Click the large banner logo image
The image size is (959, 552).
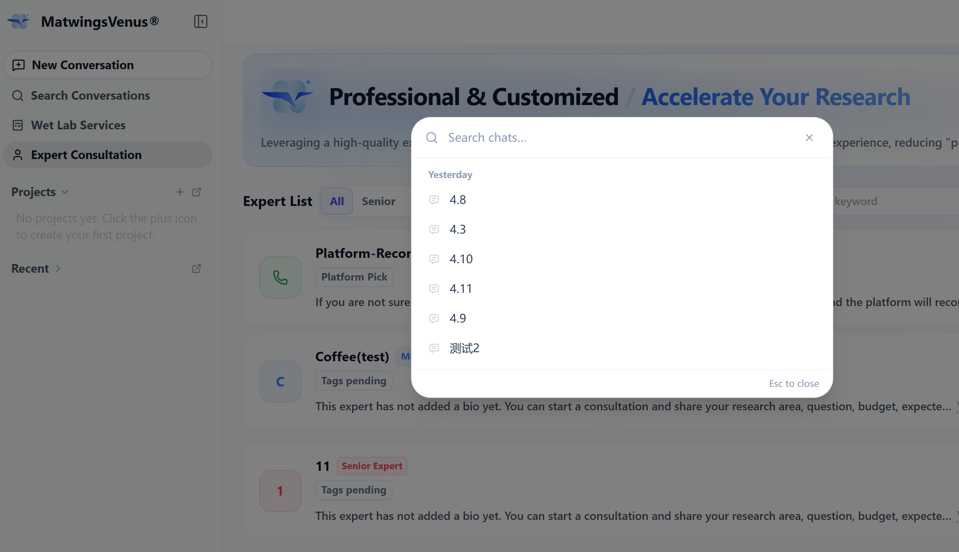click(x=287, y=97)
